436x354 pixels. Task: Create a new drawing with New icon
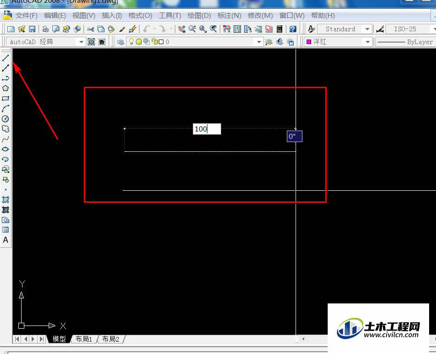pyautogui.click(x=11, y=29)
